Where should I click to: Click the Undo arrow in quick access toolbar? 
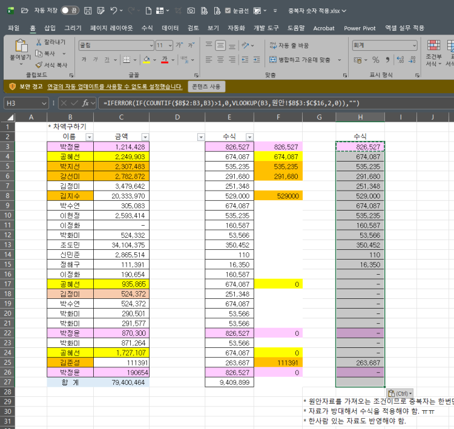pyautogui.click(x=114, y=10)
